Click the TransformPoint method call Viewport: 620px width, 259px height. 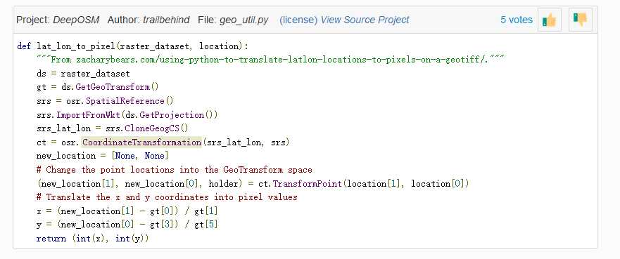coord(305,184)
